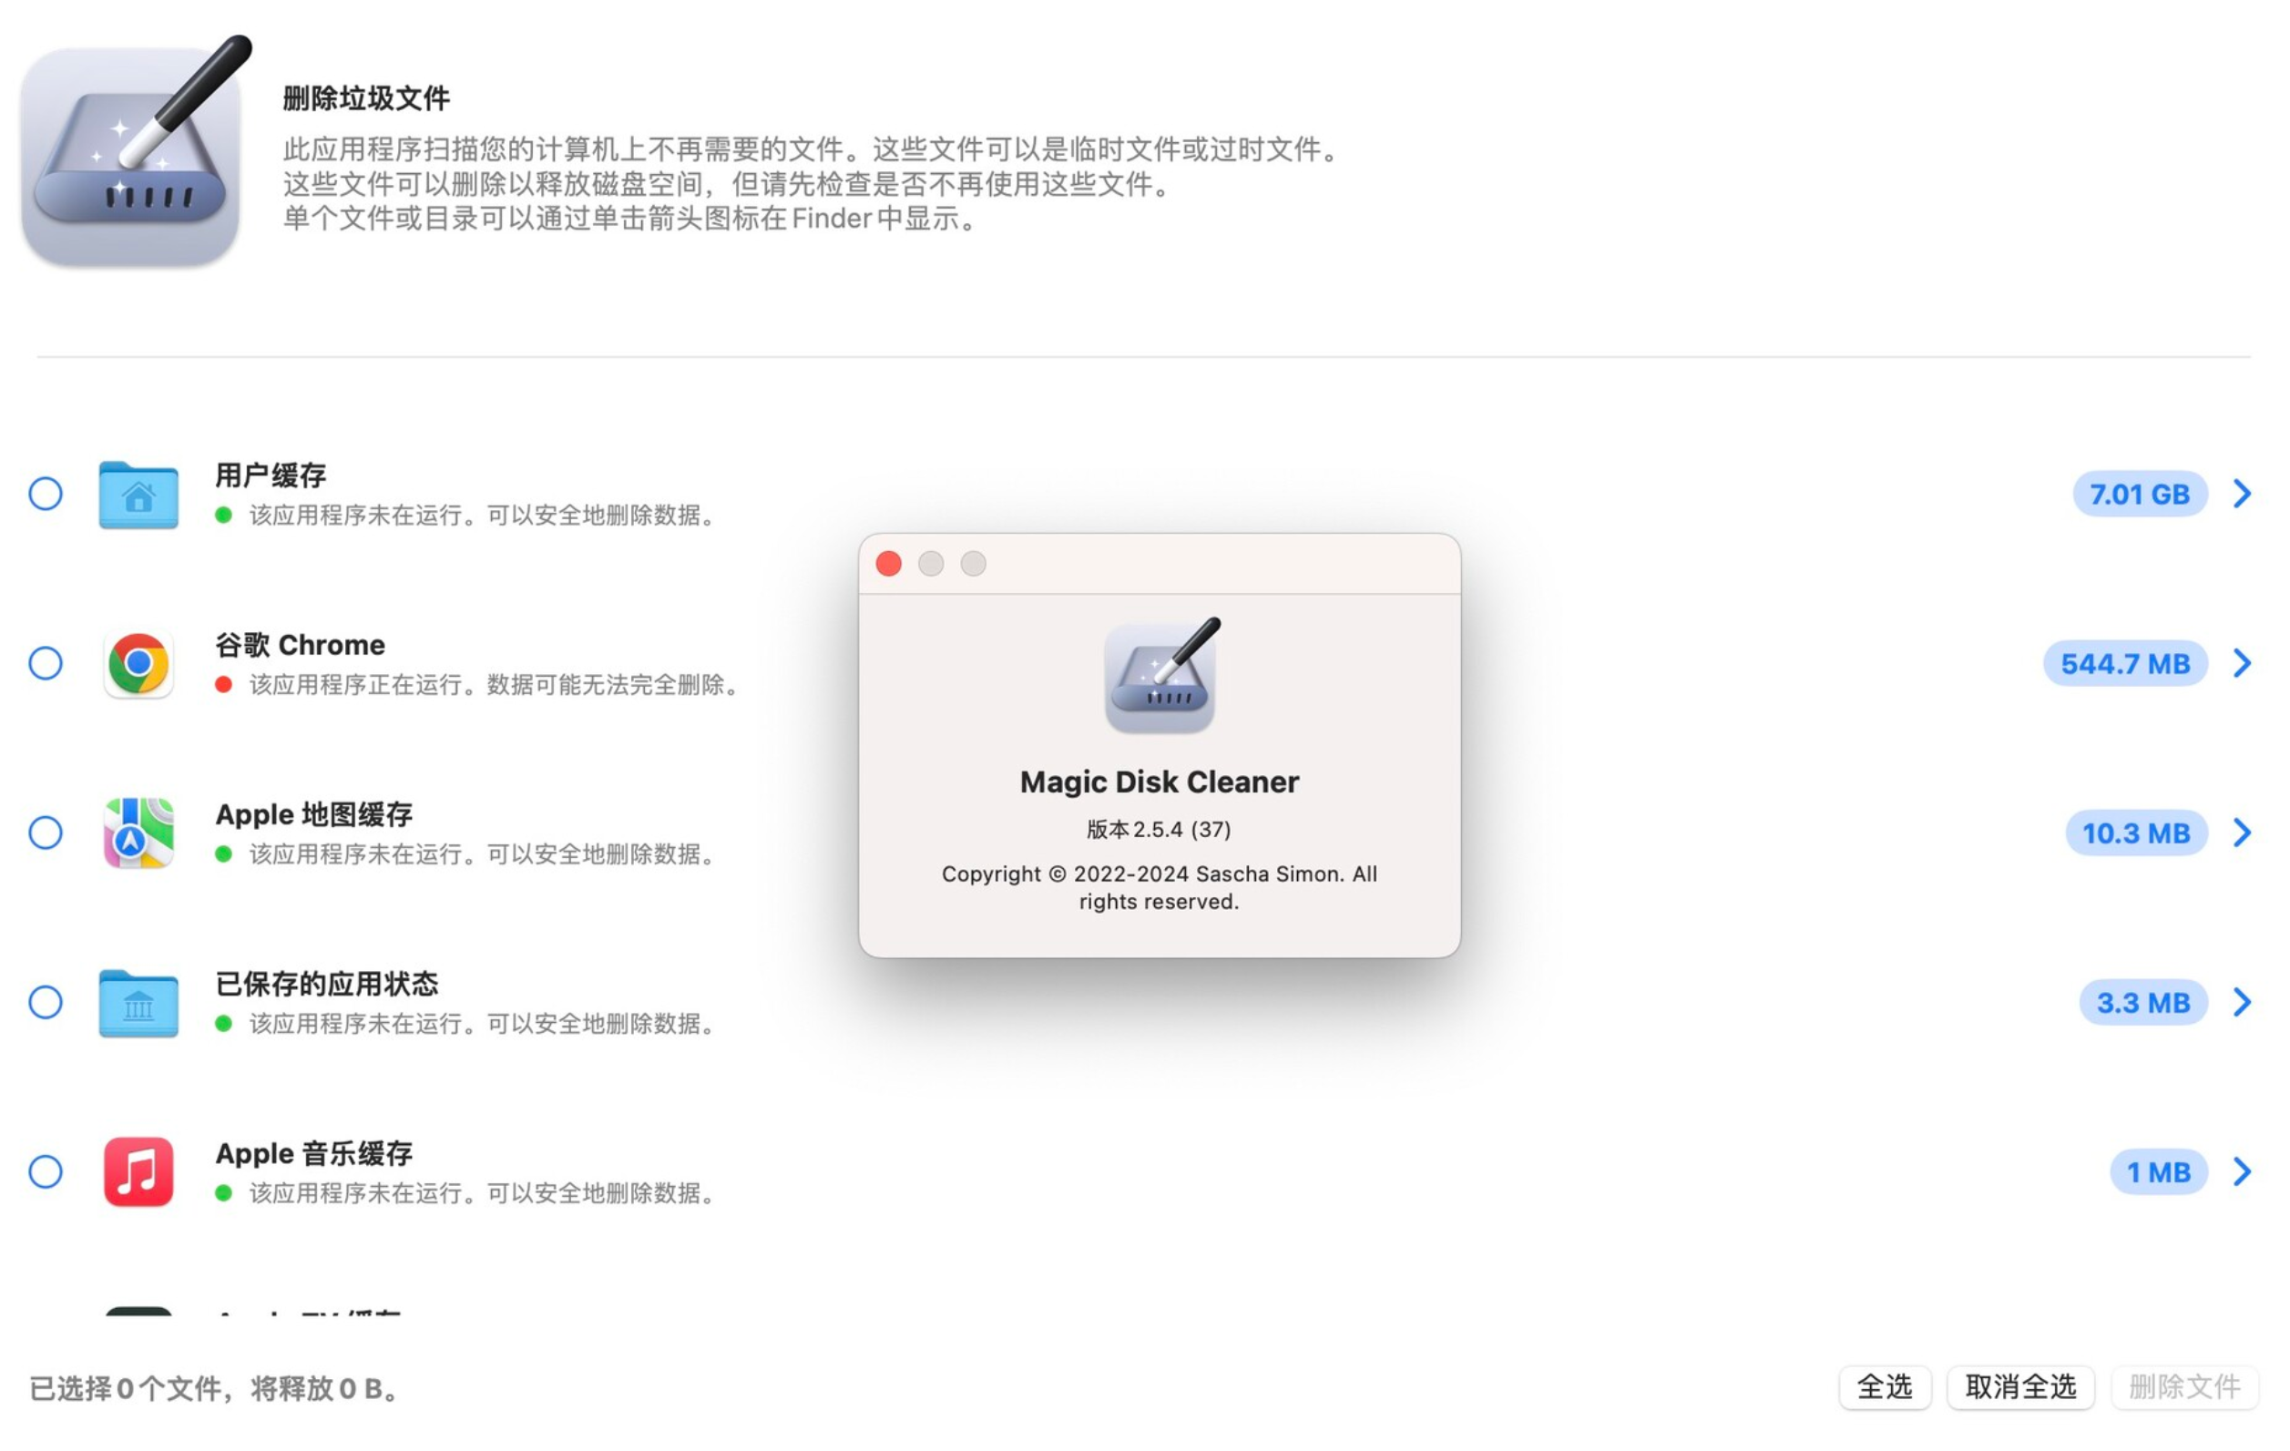Click the 用户缓存 title text
Viewport: 2290px width, 1451px height.
pos(271,475)
